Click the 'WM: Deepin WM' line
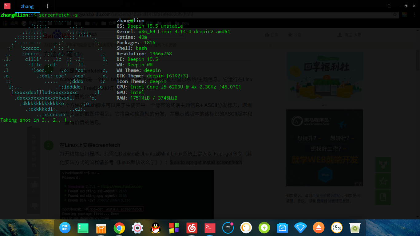Screen dimensions: 420x236 [134, 65]
